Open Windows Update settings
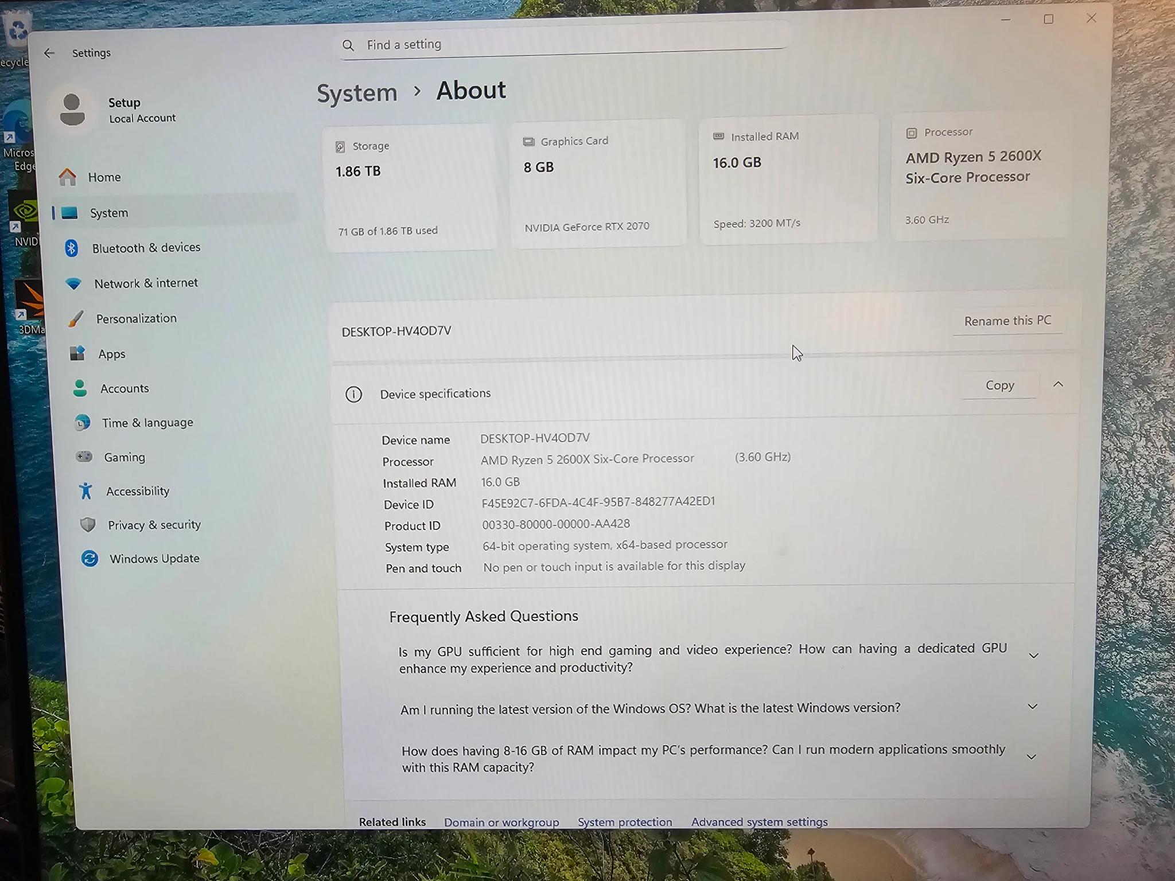The height and width of the screenshot is (881, 1175). pos(195,559)
